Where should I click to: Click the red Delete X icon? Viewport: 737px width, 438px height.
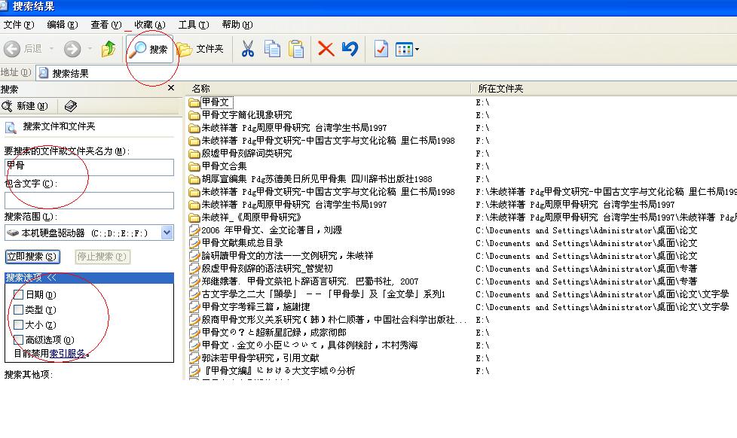click(326, 49)
